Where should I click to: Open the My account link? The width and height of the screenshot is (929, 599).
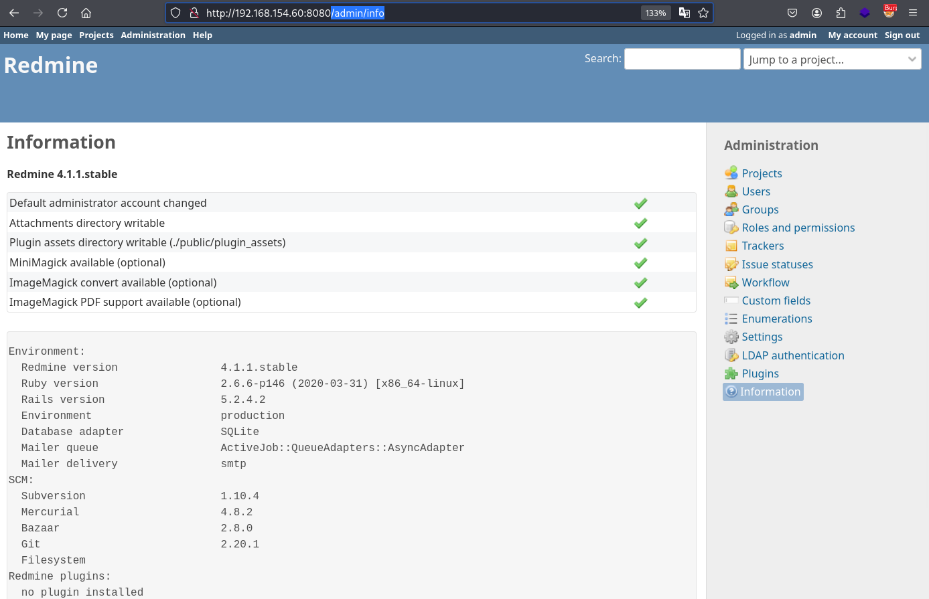click(x=853, y=35)
